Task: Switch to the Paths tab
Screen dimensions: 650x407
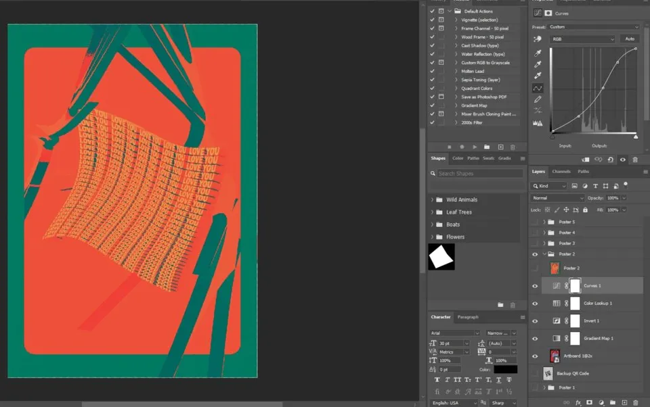Action: [x=583, y=172]
